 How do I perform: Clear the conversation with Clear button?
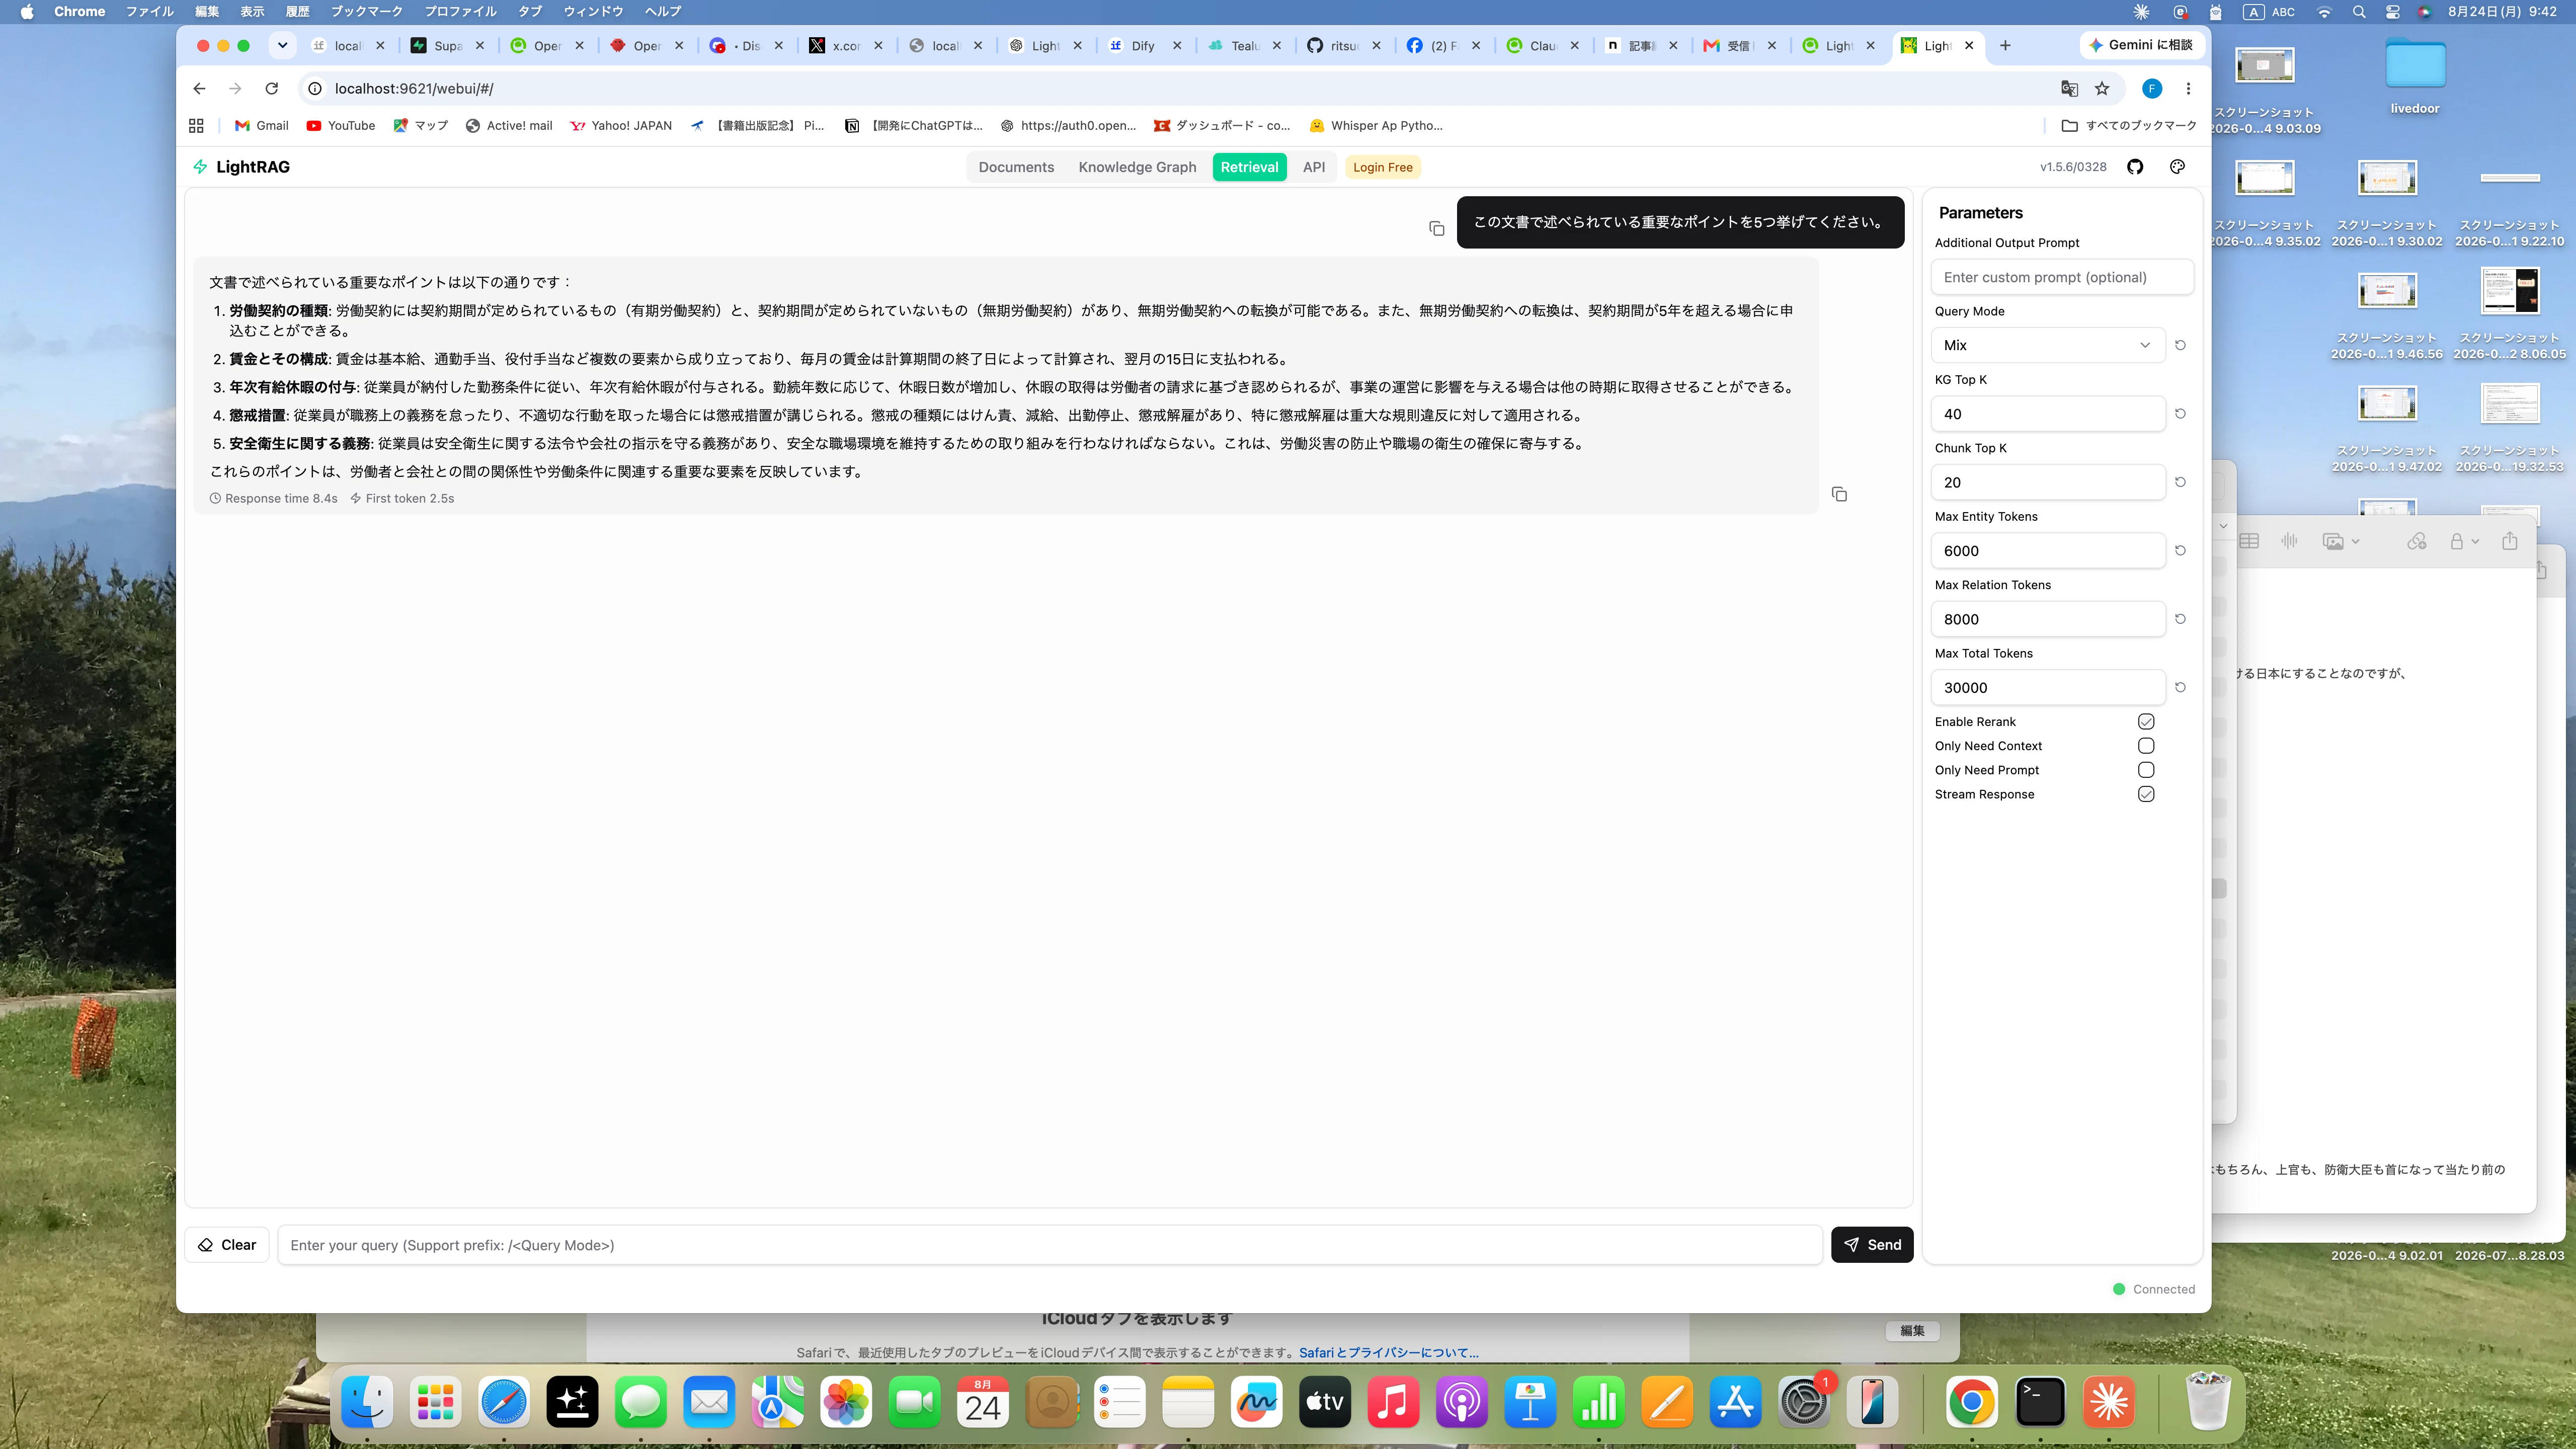pos(227,1245)
